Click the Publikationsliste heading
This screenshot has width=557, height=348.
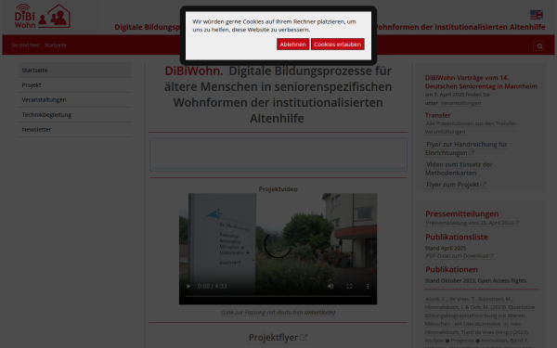point(457,237)
